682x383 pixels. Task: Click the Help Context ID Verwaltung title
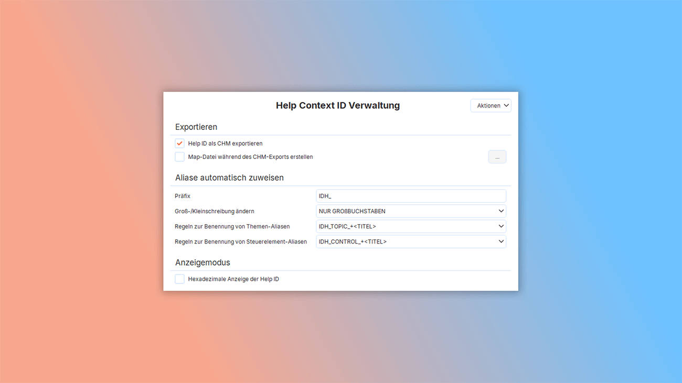tap(338, 106)
